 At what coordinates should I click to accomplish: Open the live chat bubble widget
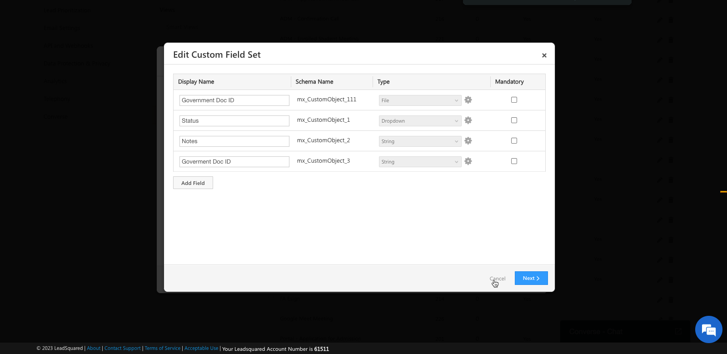[x=708, y=329]
